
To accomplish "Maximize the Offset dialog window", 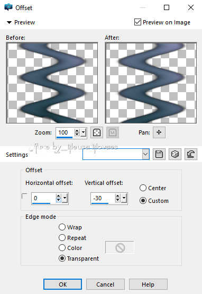I will (x=167, y=7).
